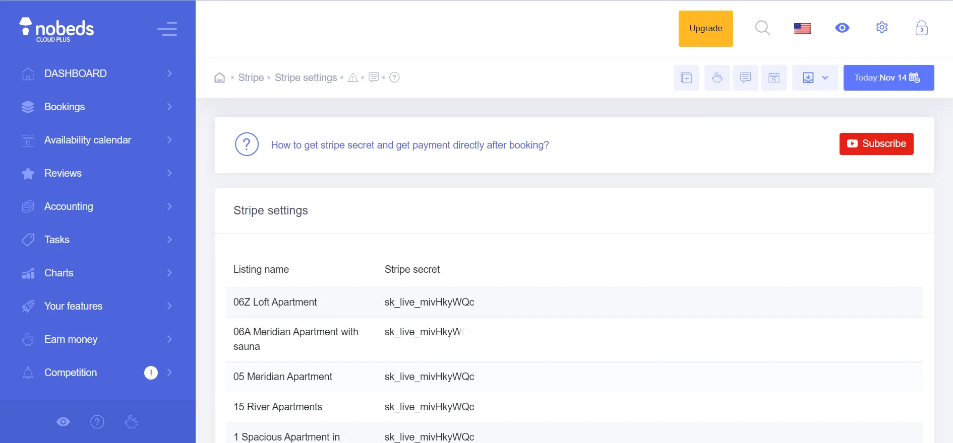The width and height of the screenshot is (953, 443).
Task: Click the Competition bell icon
Action: [x=28, y=373]
